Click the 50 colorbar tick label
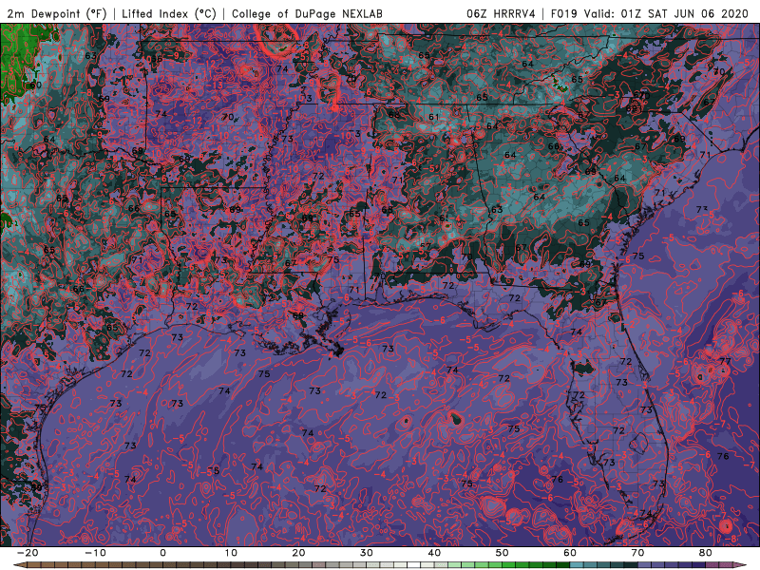 503,553
